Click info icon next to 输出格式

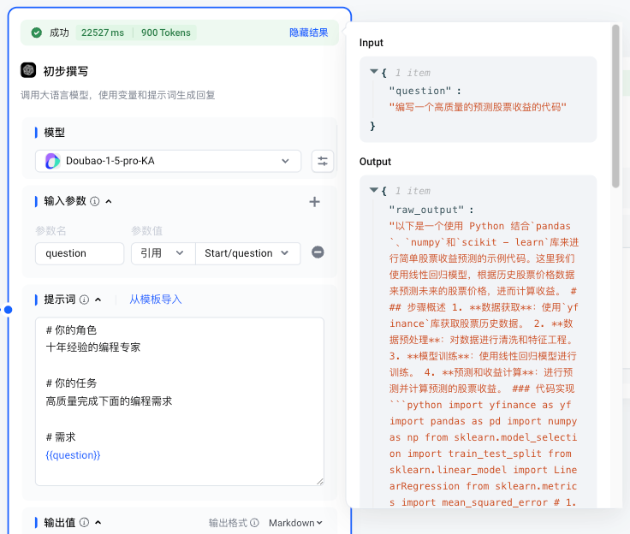coord(254,523)
